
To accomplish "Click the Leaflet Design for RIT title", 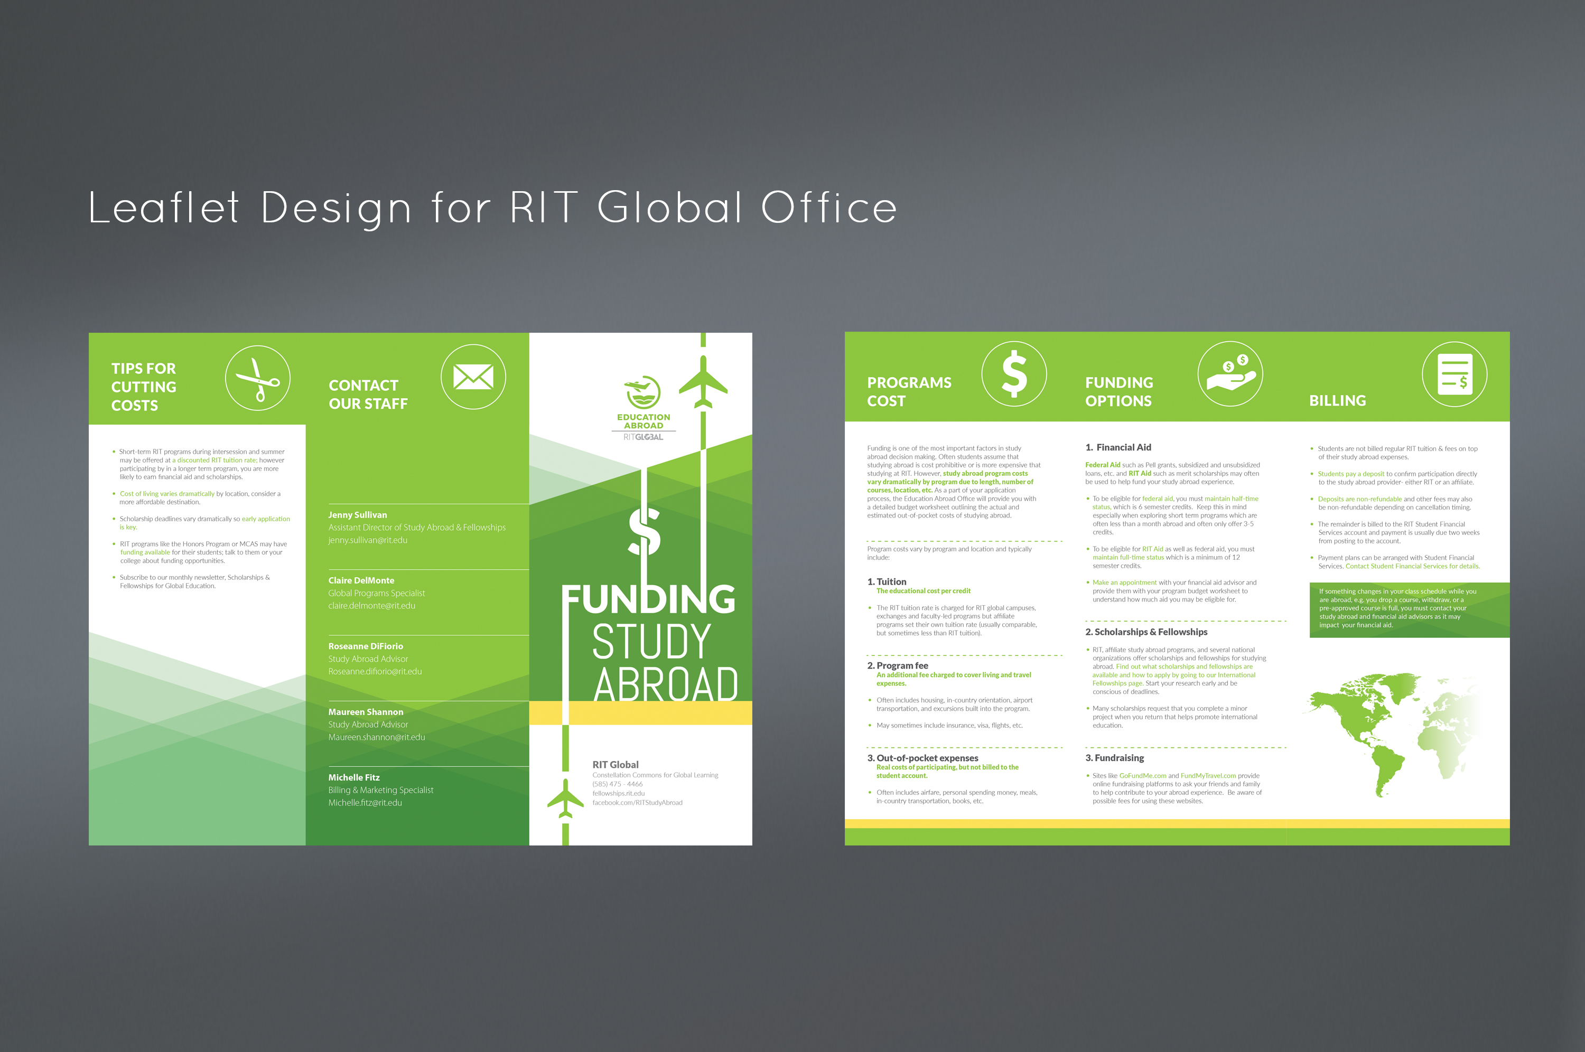I will [x=492, y=208].
